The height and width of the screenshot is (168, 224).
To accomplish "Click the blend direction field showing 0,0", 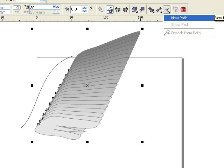I will (76, 9).
